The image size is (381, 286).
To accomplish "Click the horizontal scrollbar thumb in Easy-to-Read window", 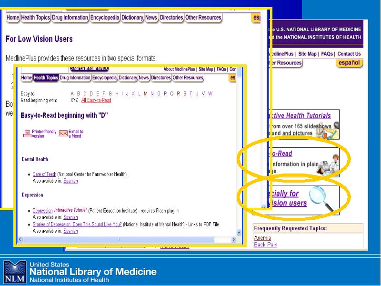I will coord(119,239).
